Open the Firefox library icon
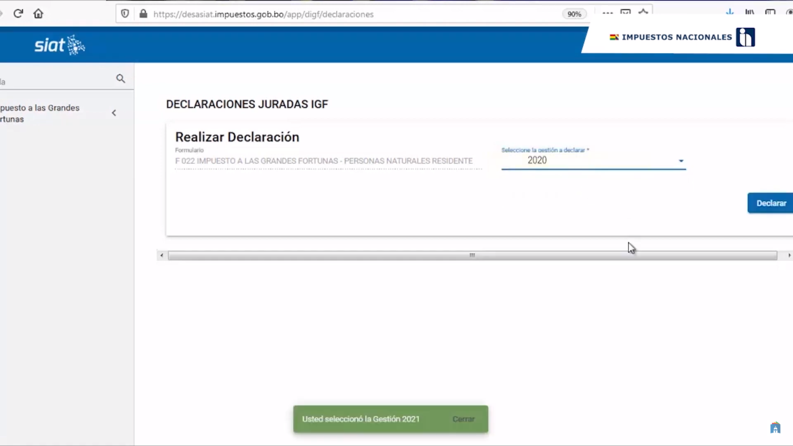Screen dimensions: 793x446 [750, 12]
